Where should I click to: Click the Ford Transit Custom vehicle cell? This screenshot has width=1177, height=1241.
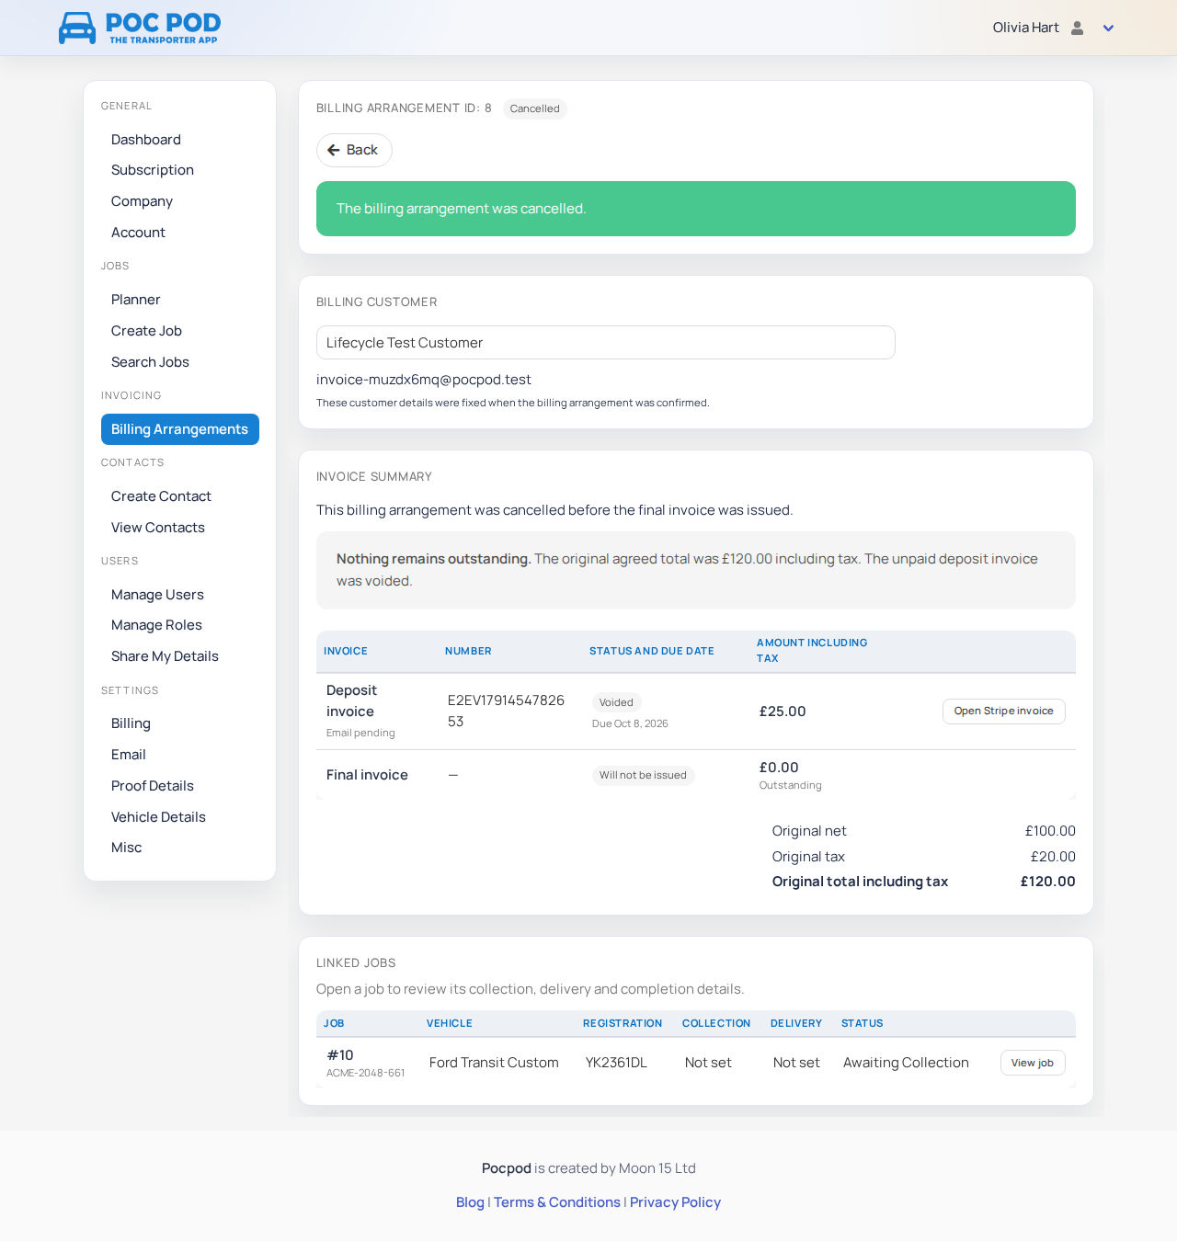click(494, 1063)
